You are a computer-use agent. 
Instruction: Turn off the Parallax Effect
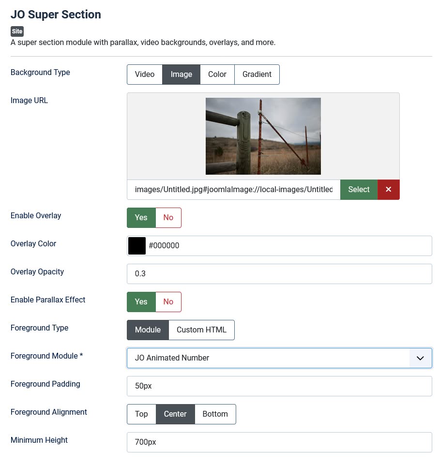[168, 301]
